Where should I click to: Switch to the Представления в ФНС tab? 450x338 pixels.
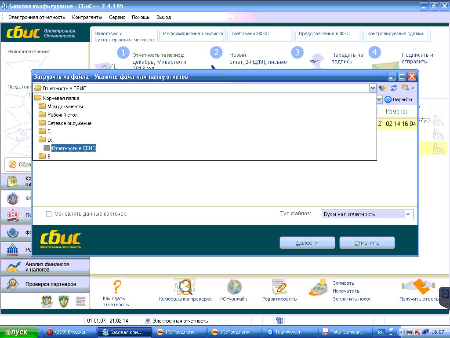click(329, 34)
